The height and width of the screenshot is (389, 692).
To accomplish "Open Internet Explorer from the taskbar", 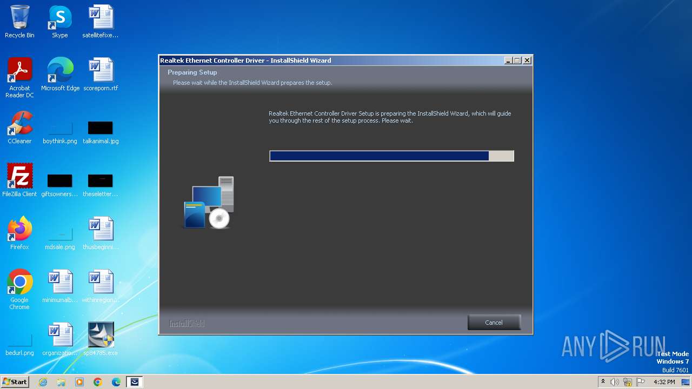I will click(x=43, y=382).
